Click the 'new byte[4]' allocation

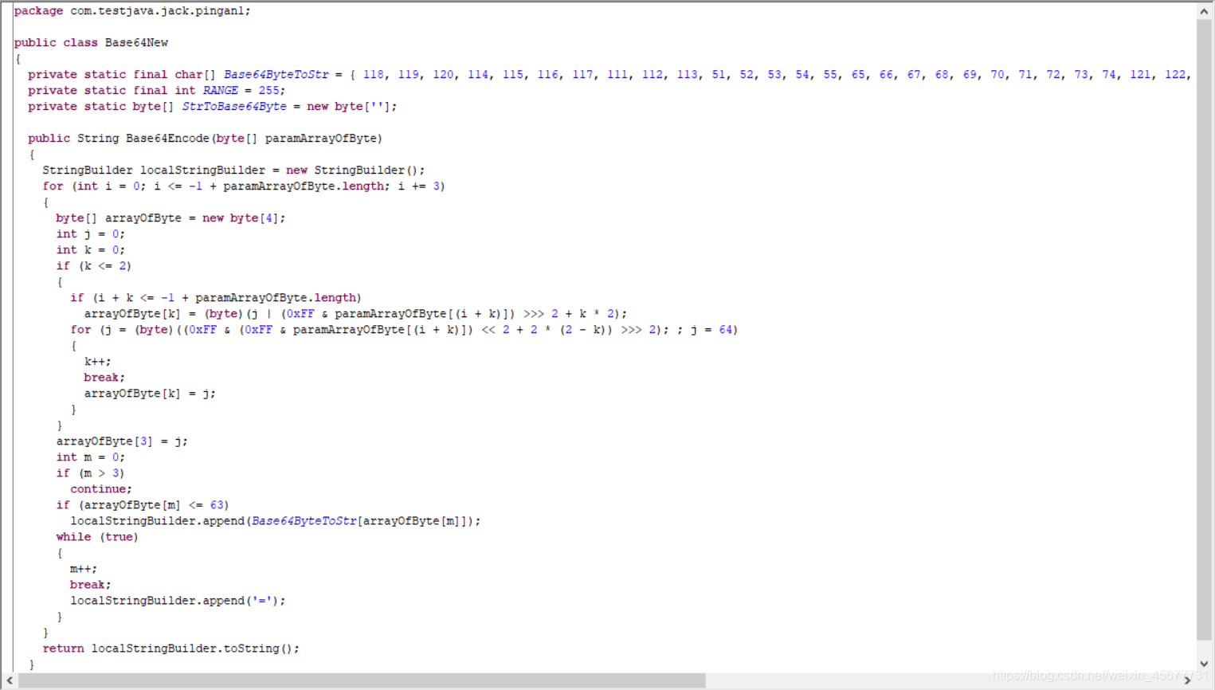click(240, 218)
